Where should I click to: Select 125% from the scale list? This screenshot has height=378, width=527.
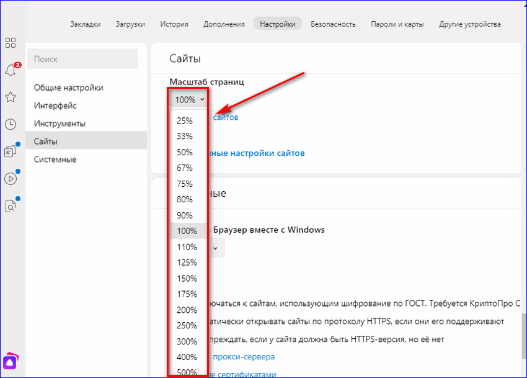click(186, 262)
